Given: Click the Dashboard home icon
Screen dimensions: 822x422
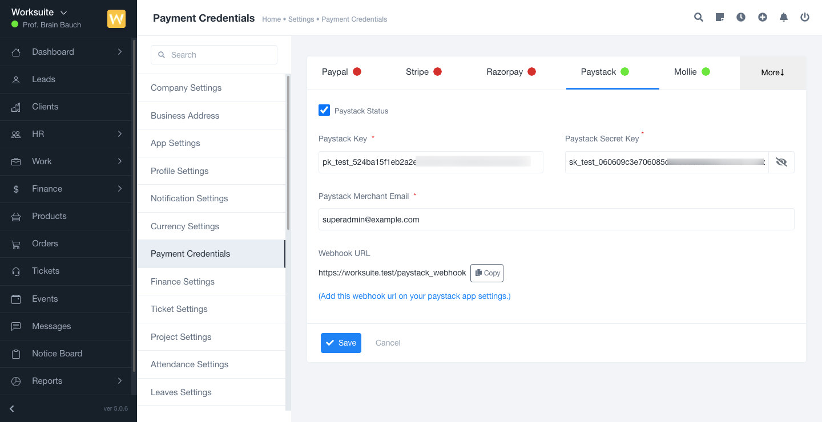Looking at the screenshot, I should pos(16,52).
